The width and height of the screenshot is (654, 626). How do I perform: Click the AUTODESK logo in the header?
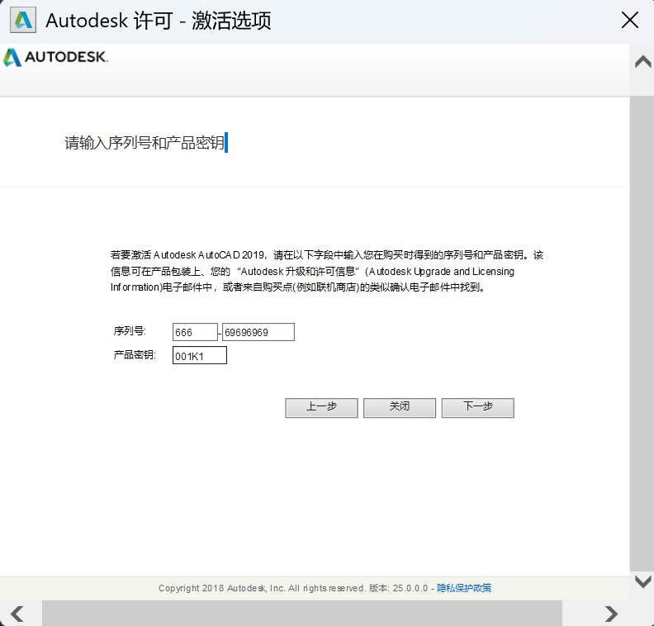(55, 57)
